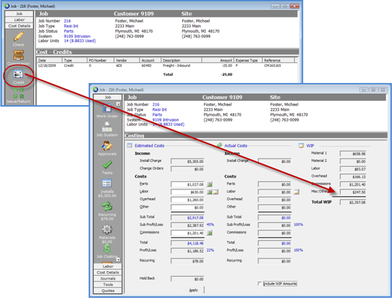
Task: Click the Account column header
Action: click(150, 60)
